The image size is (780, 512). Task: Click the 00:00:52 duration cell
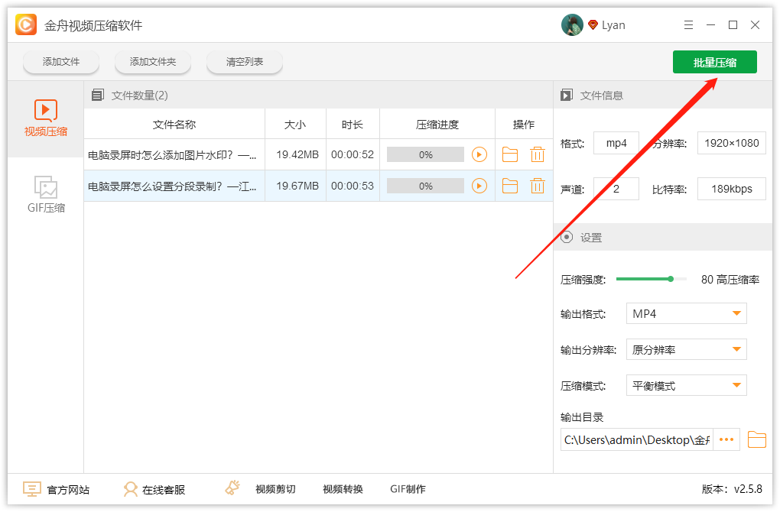(x=353, y=154)
